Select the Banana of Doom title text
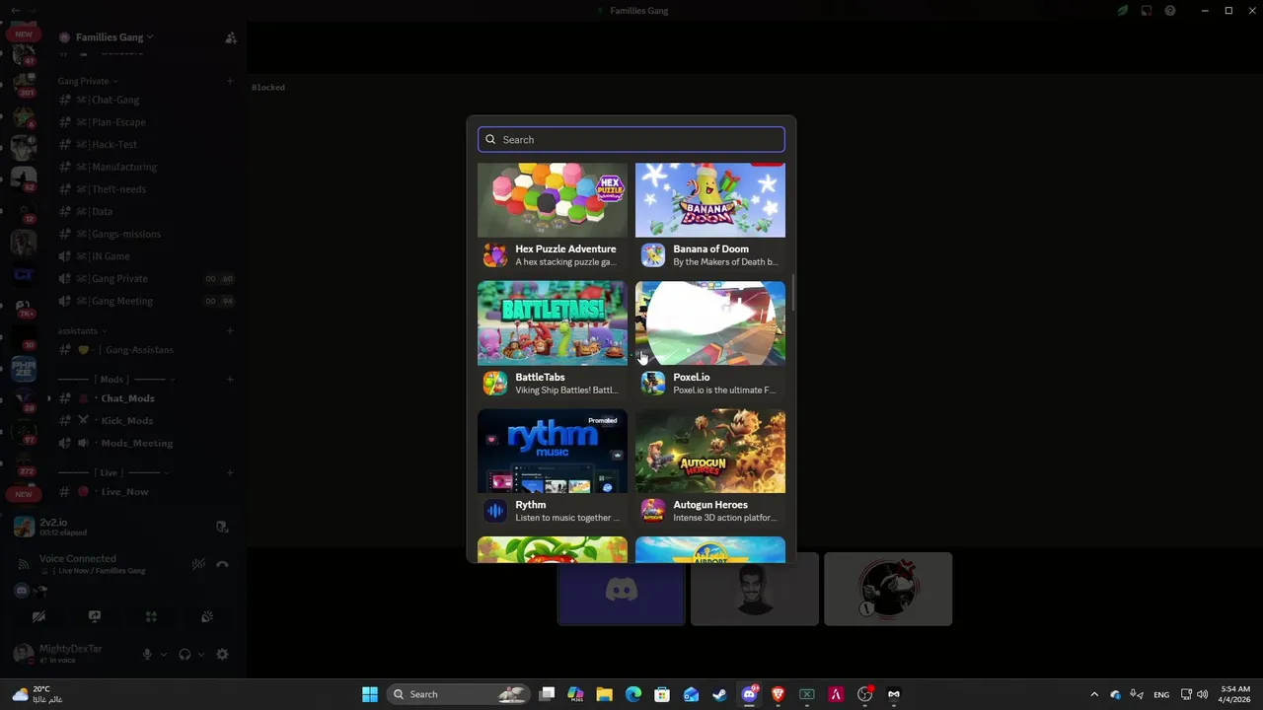The width and height of the screenshot is (1263, 710). point(710,248)
